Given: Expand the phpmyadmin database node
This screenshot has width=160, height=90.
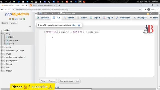Looking at the screenshot, I should (x=2, y=61).
